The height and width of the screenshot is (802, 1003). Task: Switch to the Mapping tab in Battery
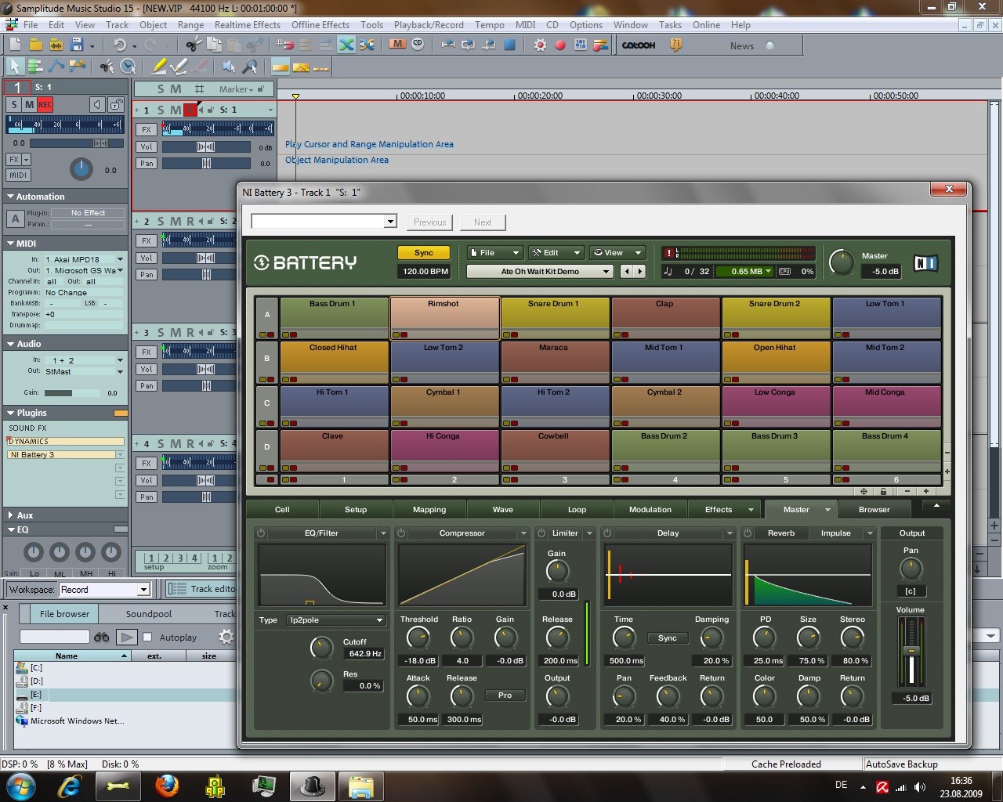point(429,509)
